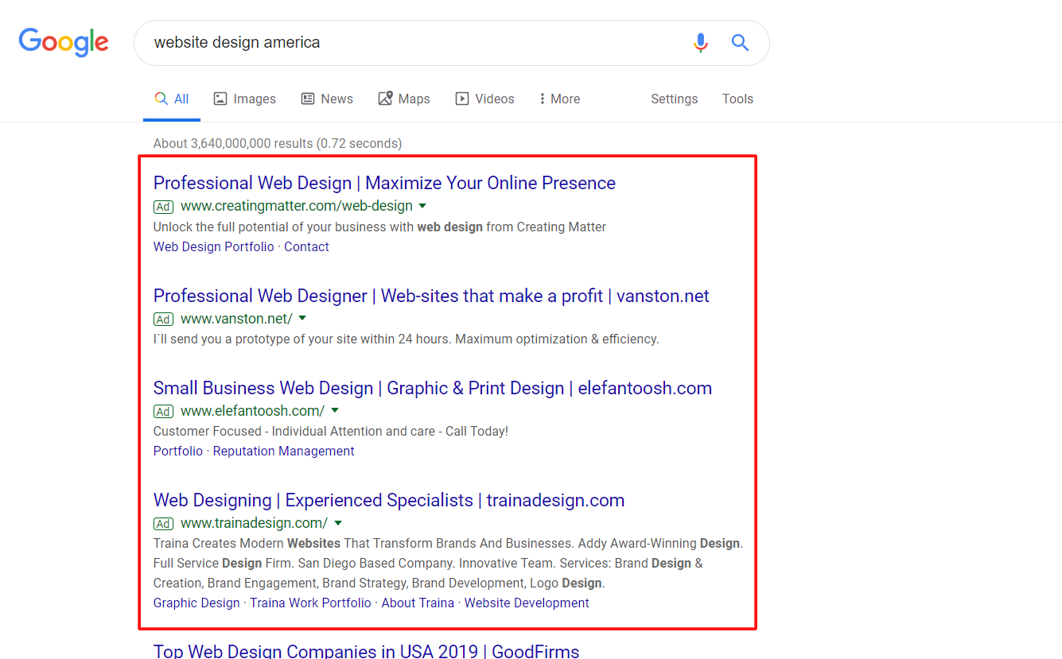This screenshot has width=1062, height=659.
Task: Click the Videos tab icon
Action: (462, 99)
